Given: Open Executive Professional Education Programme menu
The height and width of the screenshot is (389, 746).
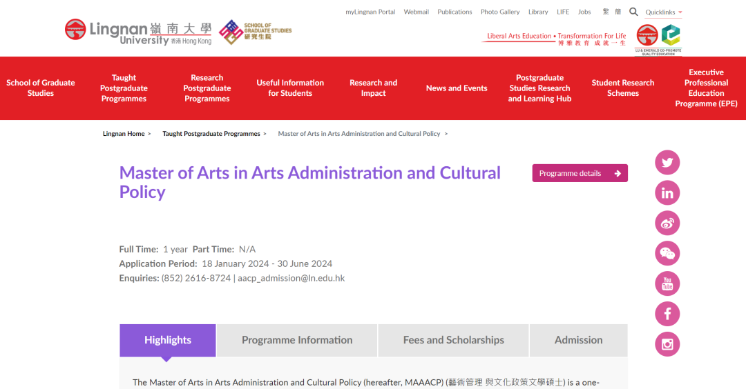Looking at the screenshot, I should click(706, 88).
